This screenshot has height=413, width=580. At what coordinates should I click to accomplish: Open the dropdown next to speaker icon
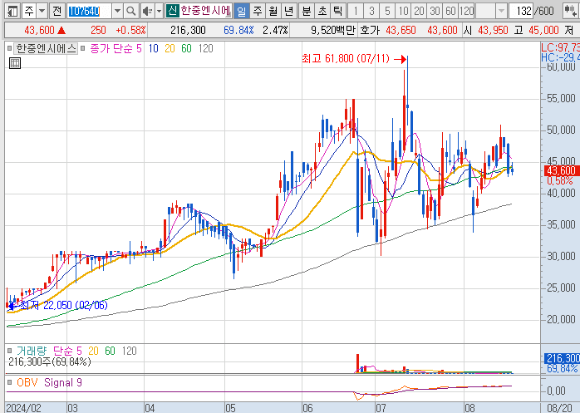[160, 11]
